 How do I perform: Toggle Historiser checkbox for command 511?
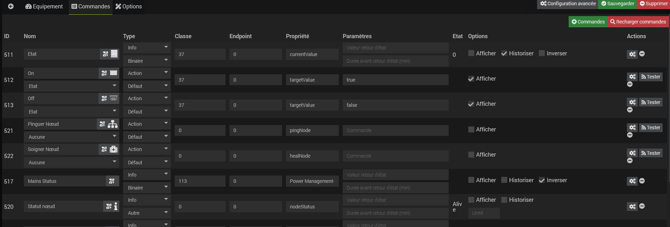click(x=504, y=53)
